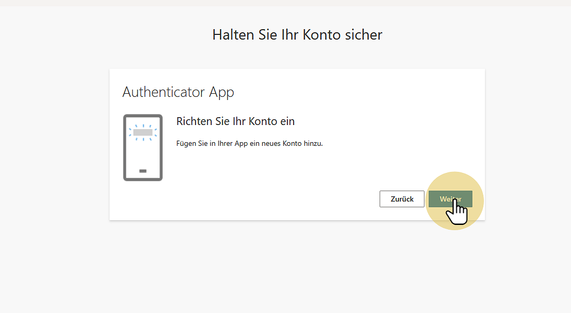Click the grey notification bar on phone graphic
571x313 pixels.
pyautogui.click(x=143, y=132)
